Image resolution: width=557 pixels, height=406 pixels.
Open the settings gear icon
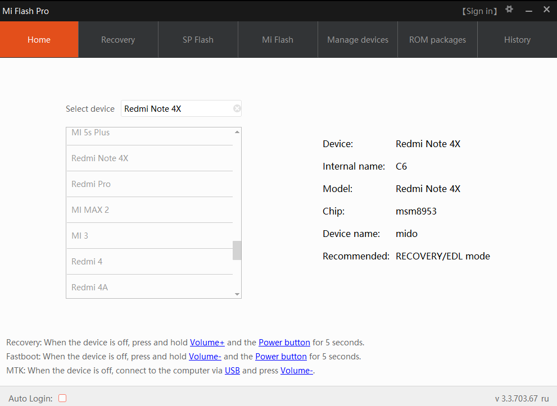509,10
